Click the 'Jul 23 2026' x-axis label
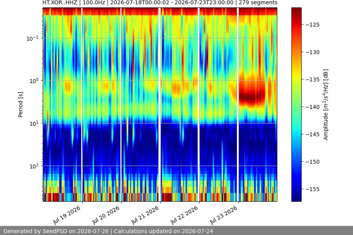 click(223, 215)
